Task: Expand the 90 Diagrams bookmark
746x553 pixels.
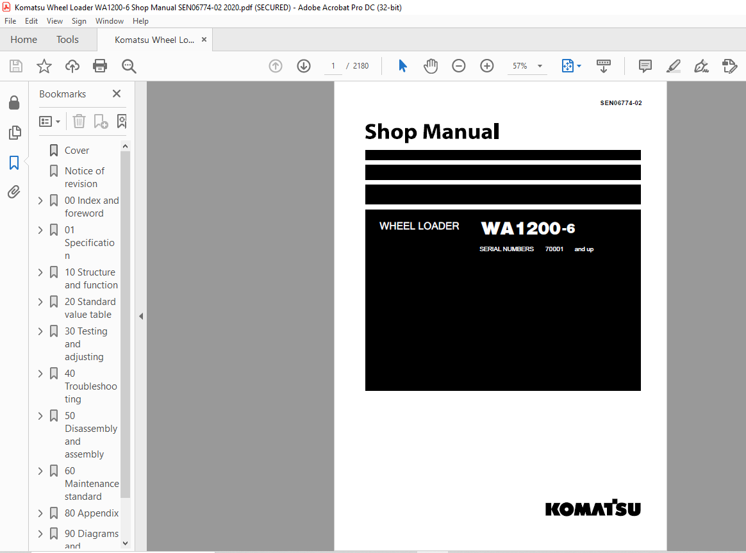Action: pos(40,534)
